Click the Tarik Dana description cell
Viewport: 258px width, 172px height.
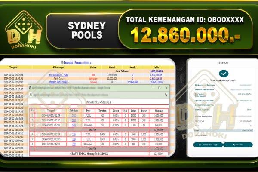(x=59, y=79)
